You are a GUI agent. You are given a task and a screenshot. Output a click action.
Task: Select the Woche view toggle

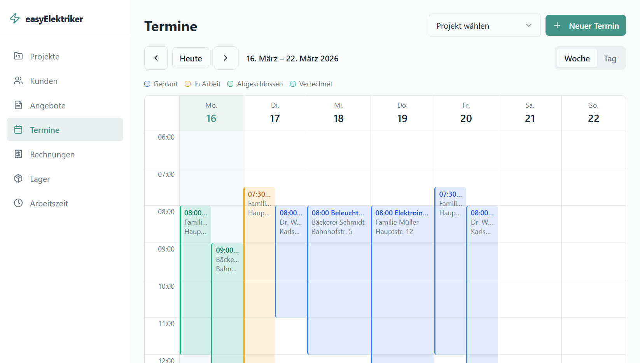coord(577,58)
